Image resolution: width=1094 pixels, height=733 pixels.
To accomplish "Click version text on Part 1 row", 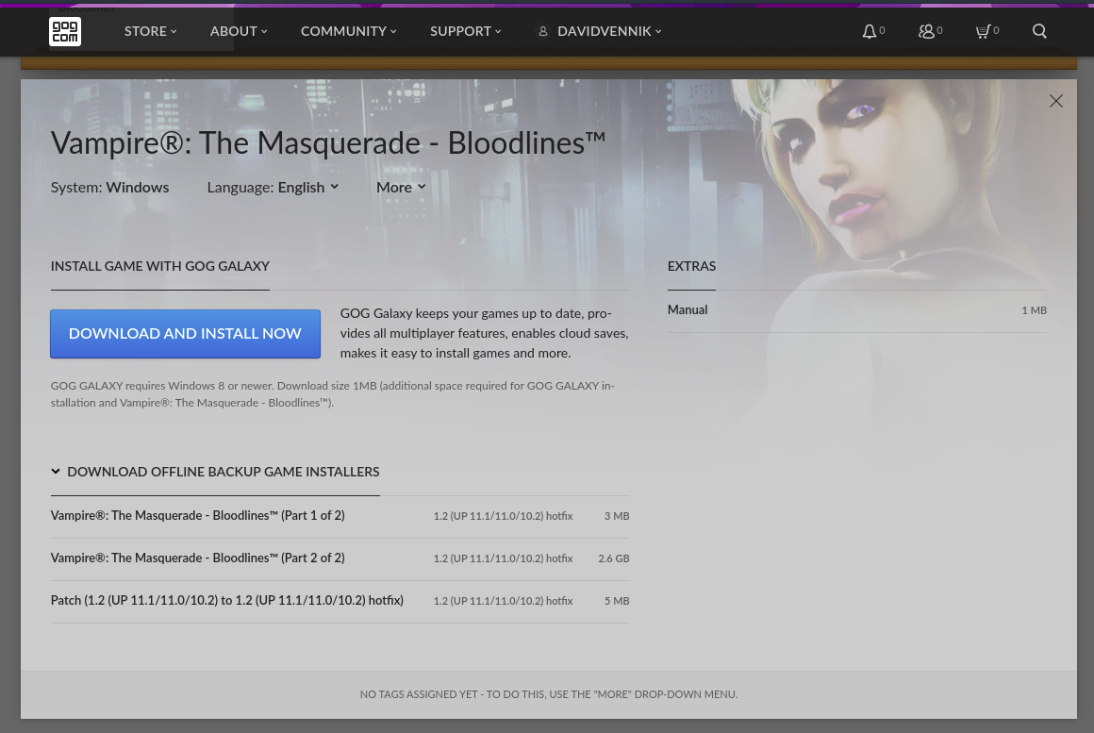I will click(x=503, y=516).
